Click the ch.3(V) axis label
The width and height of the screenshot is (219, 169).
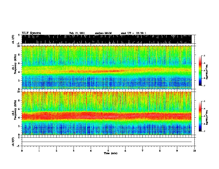pos(13,142)
